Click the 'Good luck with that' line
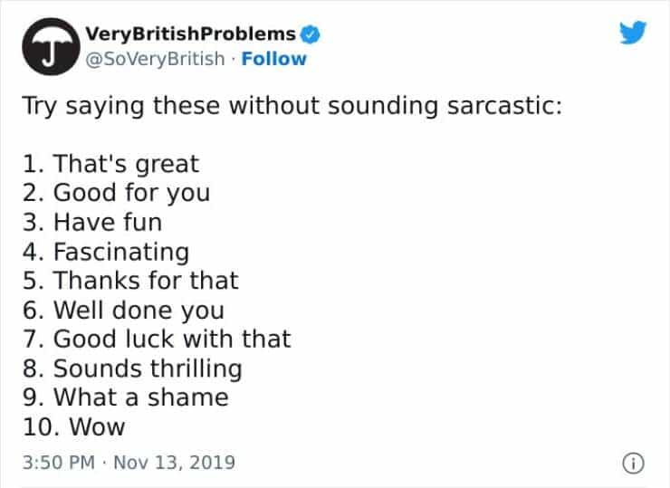The width and height of the screenshot is (670, 488). click(155, 339)
